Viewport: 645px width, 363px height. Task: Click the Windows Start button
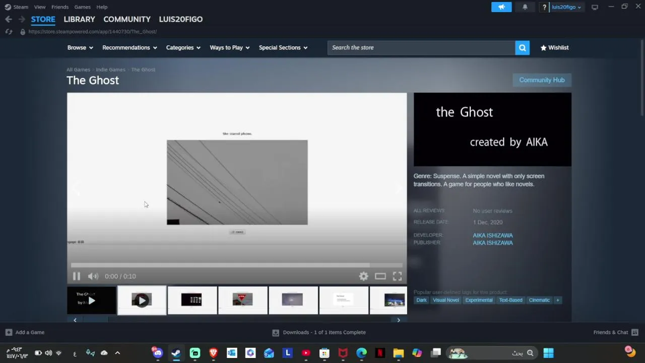point(548,353)
